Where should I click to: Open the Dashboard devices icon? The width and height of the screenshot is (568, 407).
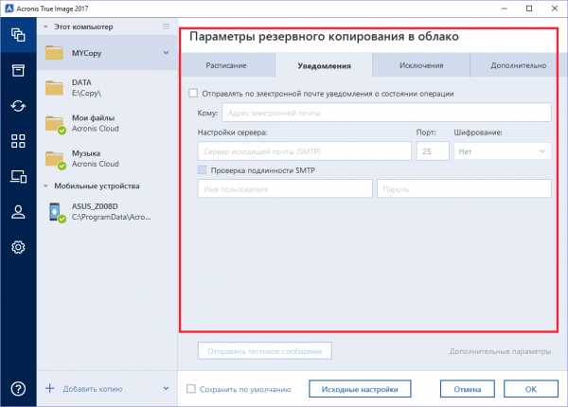coord(17,176)
